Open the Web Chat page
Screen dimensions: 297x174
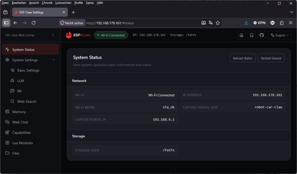coord(20,122)
